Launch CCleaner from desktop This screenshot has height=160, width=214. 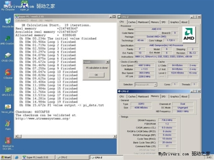point(8,74)
